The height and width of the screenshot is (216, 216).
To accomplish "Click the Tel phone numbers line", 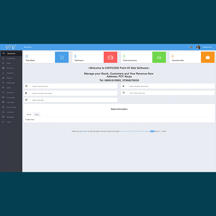I will (x=119, y=80).
